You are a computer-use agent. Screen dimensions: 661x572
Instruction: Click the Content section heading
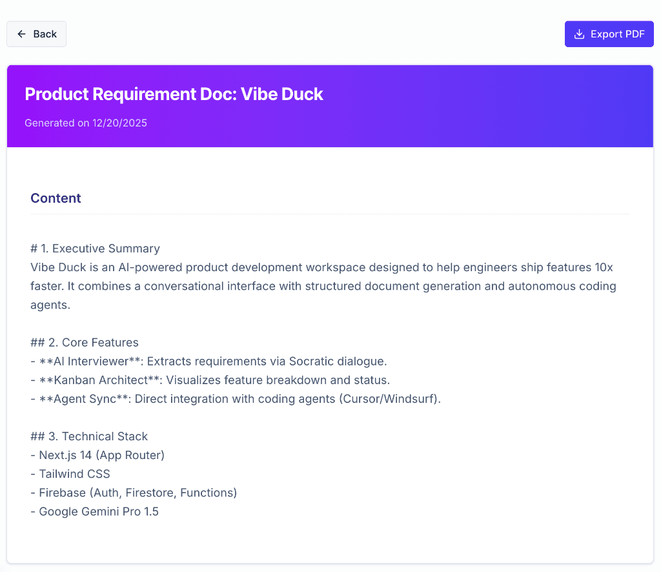(x=56, y=198)
